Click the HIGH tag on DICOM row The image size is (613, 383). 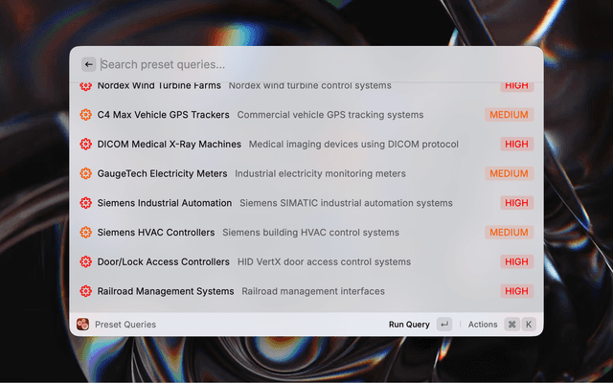(516, 145)
